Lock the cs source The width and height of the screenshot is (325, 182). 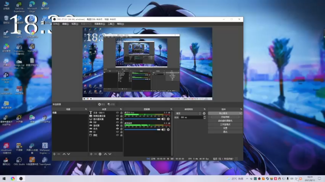click(x=121, y=132)
